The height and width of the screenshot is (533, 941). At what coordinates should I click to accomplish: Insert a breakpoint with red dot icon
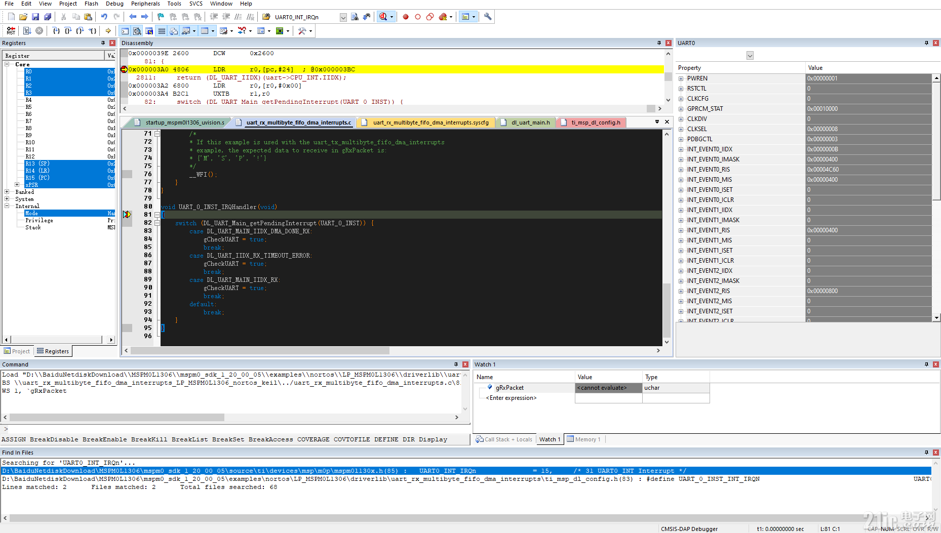coord(406,17)
